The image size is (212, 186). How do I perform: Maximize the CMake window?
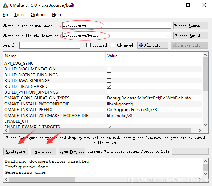tap(188, 5)
